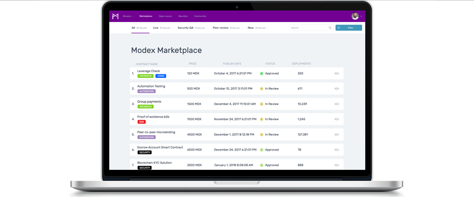Viewport: 474px width, 197px height.
Task: Click the Modex Marketplace heading
Action: pyautogui.click(x=166, y=50)
